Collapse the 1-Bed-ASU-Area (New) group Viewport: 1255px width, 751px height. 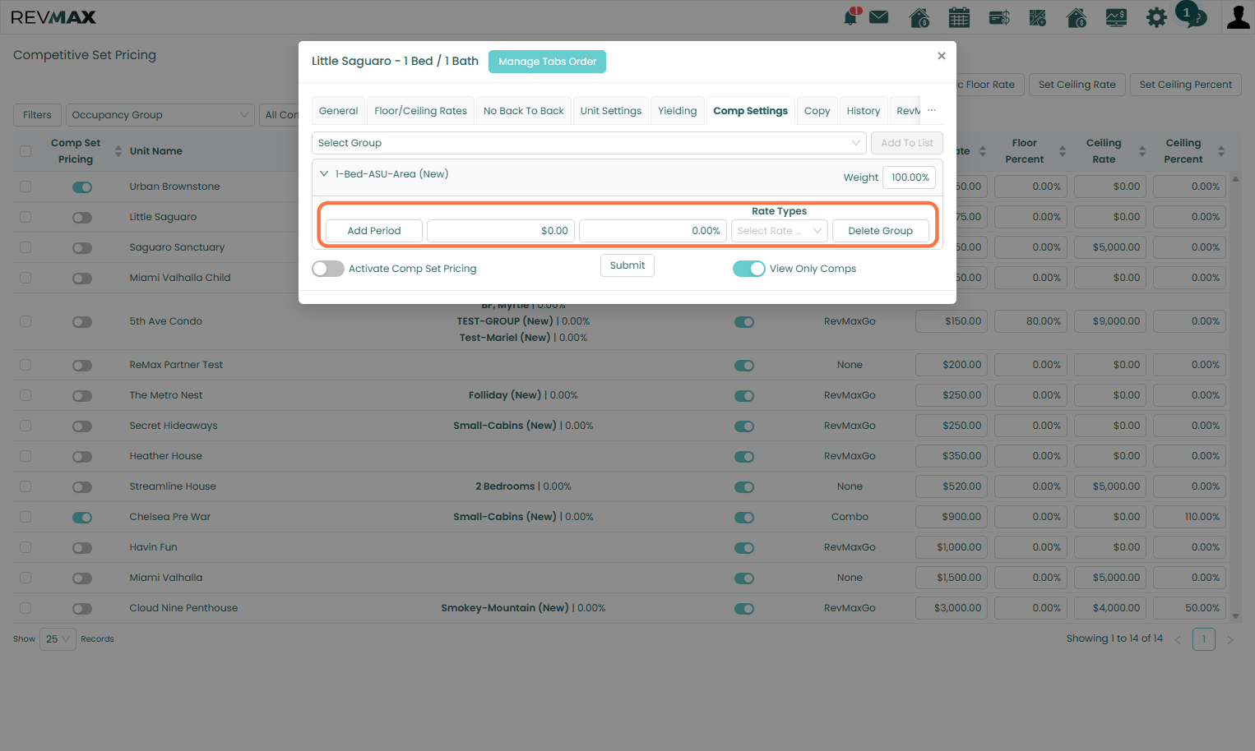(324, 174)
